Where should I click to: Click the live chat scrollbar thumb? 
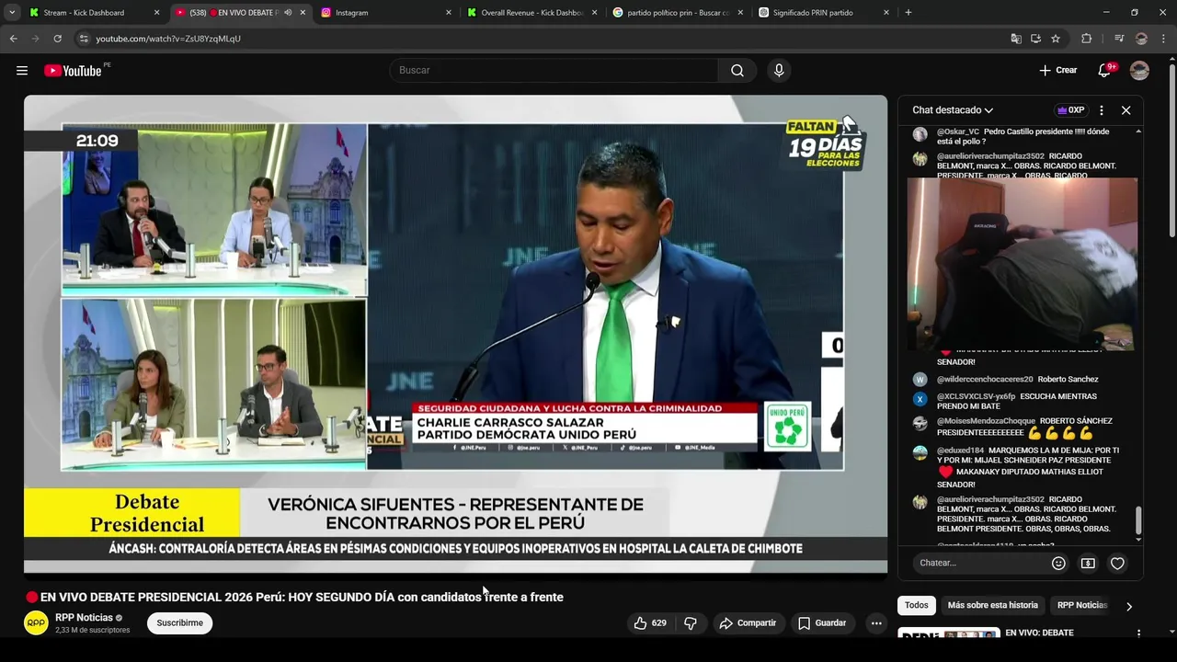tap(1138, 520)
